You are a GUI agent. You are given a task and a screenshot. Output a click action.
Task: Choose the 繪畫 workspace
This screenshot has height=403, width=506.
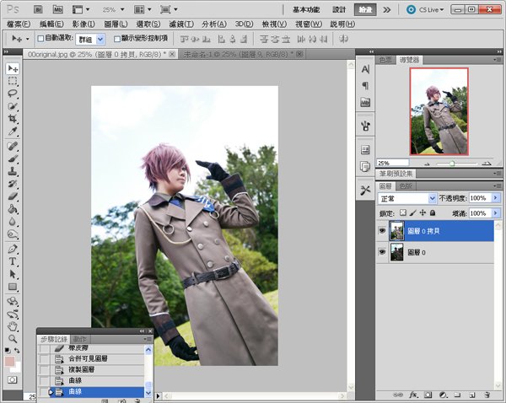[x=365, y=10]
